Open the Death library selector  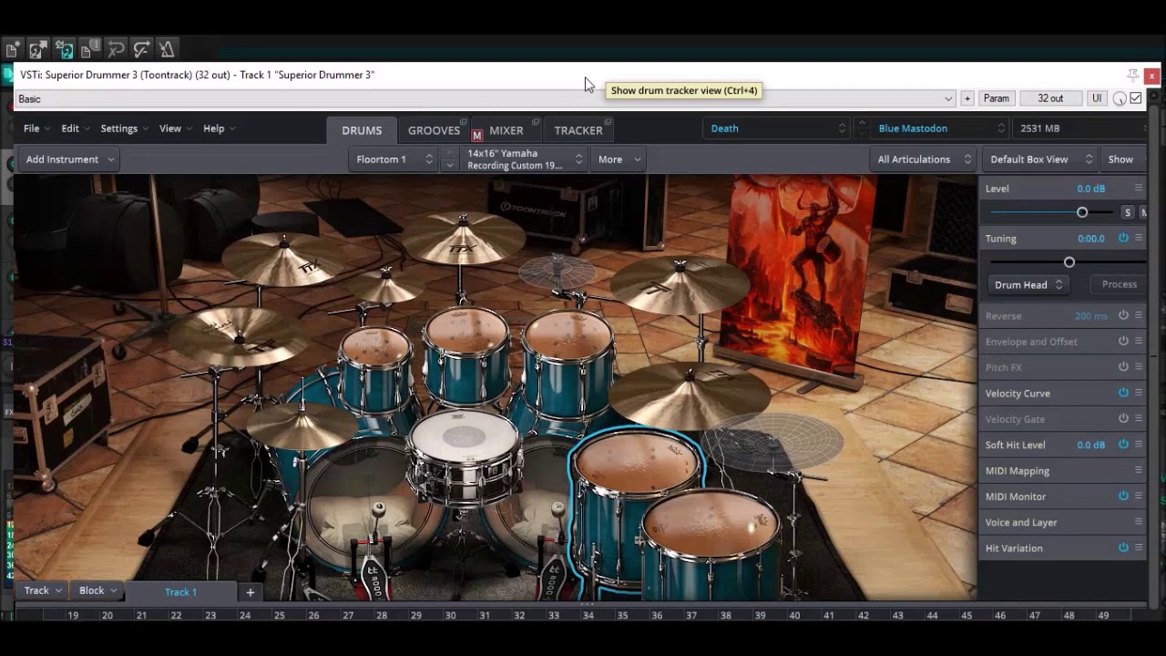point(777,128)
